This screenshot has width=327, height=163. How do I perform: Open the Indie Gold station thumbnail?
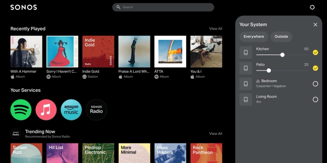[98, 52]
